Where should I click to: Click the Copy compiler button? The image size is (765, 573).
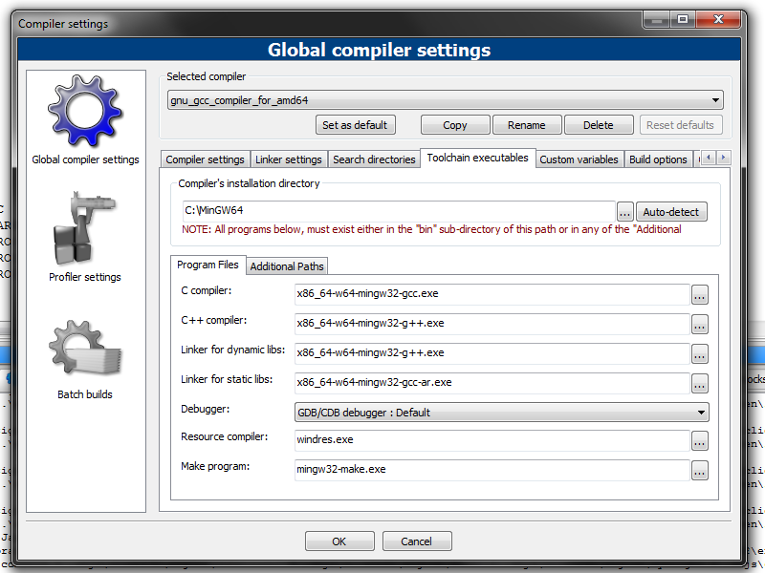point(455,125)
